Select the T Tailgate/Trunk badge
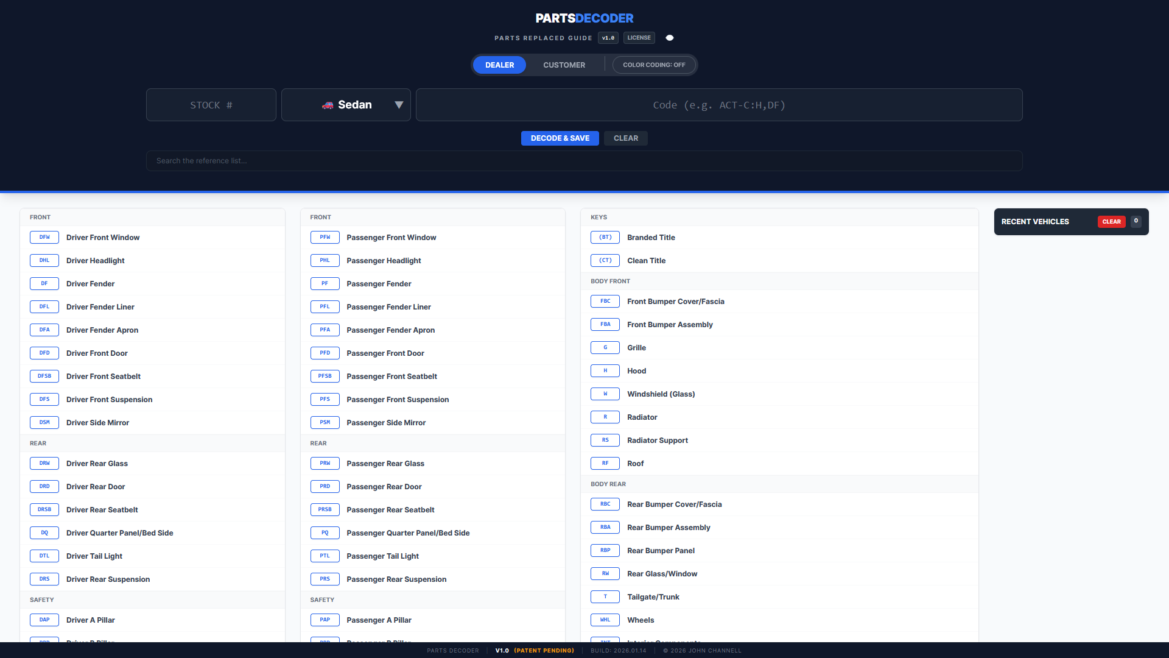This screenshot has width=1169, height=658. [x=605, y=596]
